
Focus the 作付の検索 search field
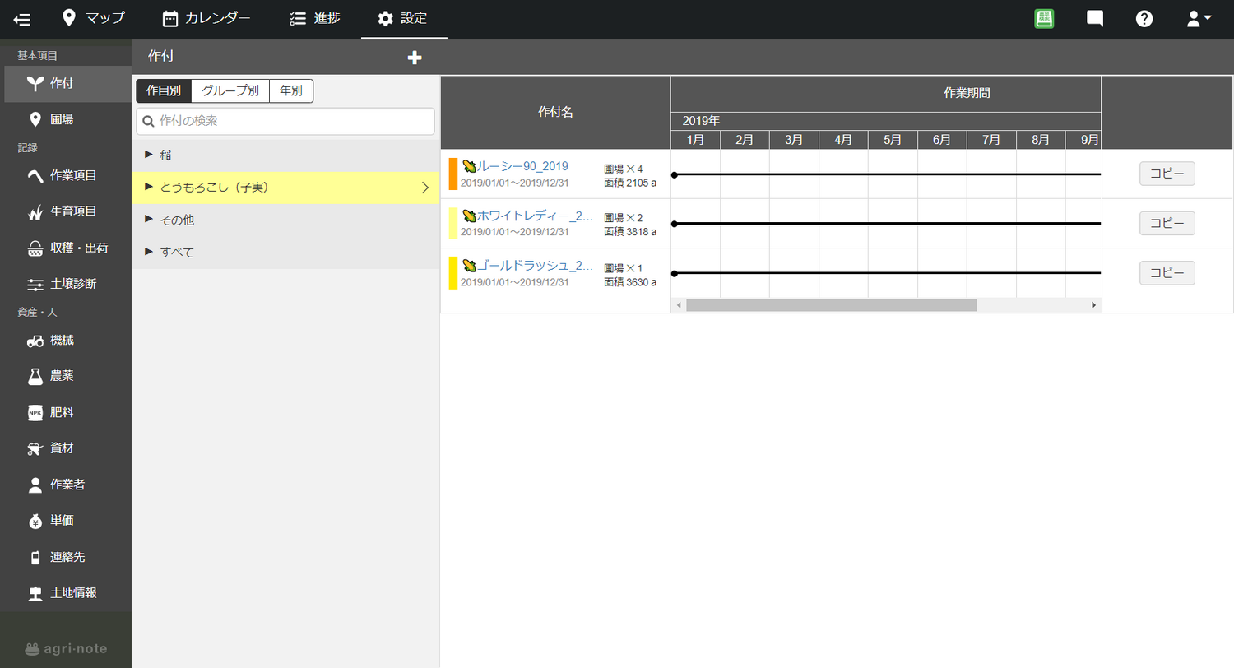(285, 121)
